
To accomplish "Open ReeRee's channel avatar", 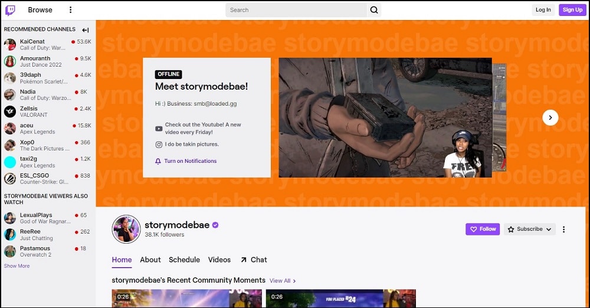I will [10, 235].
